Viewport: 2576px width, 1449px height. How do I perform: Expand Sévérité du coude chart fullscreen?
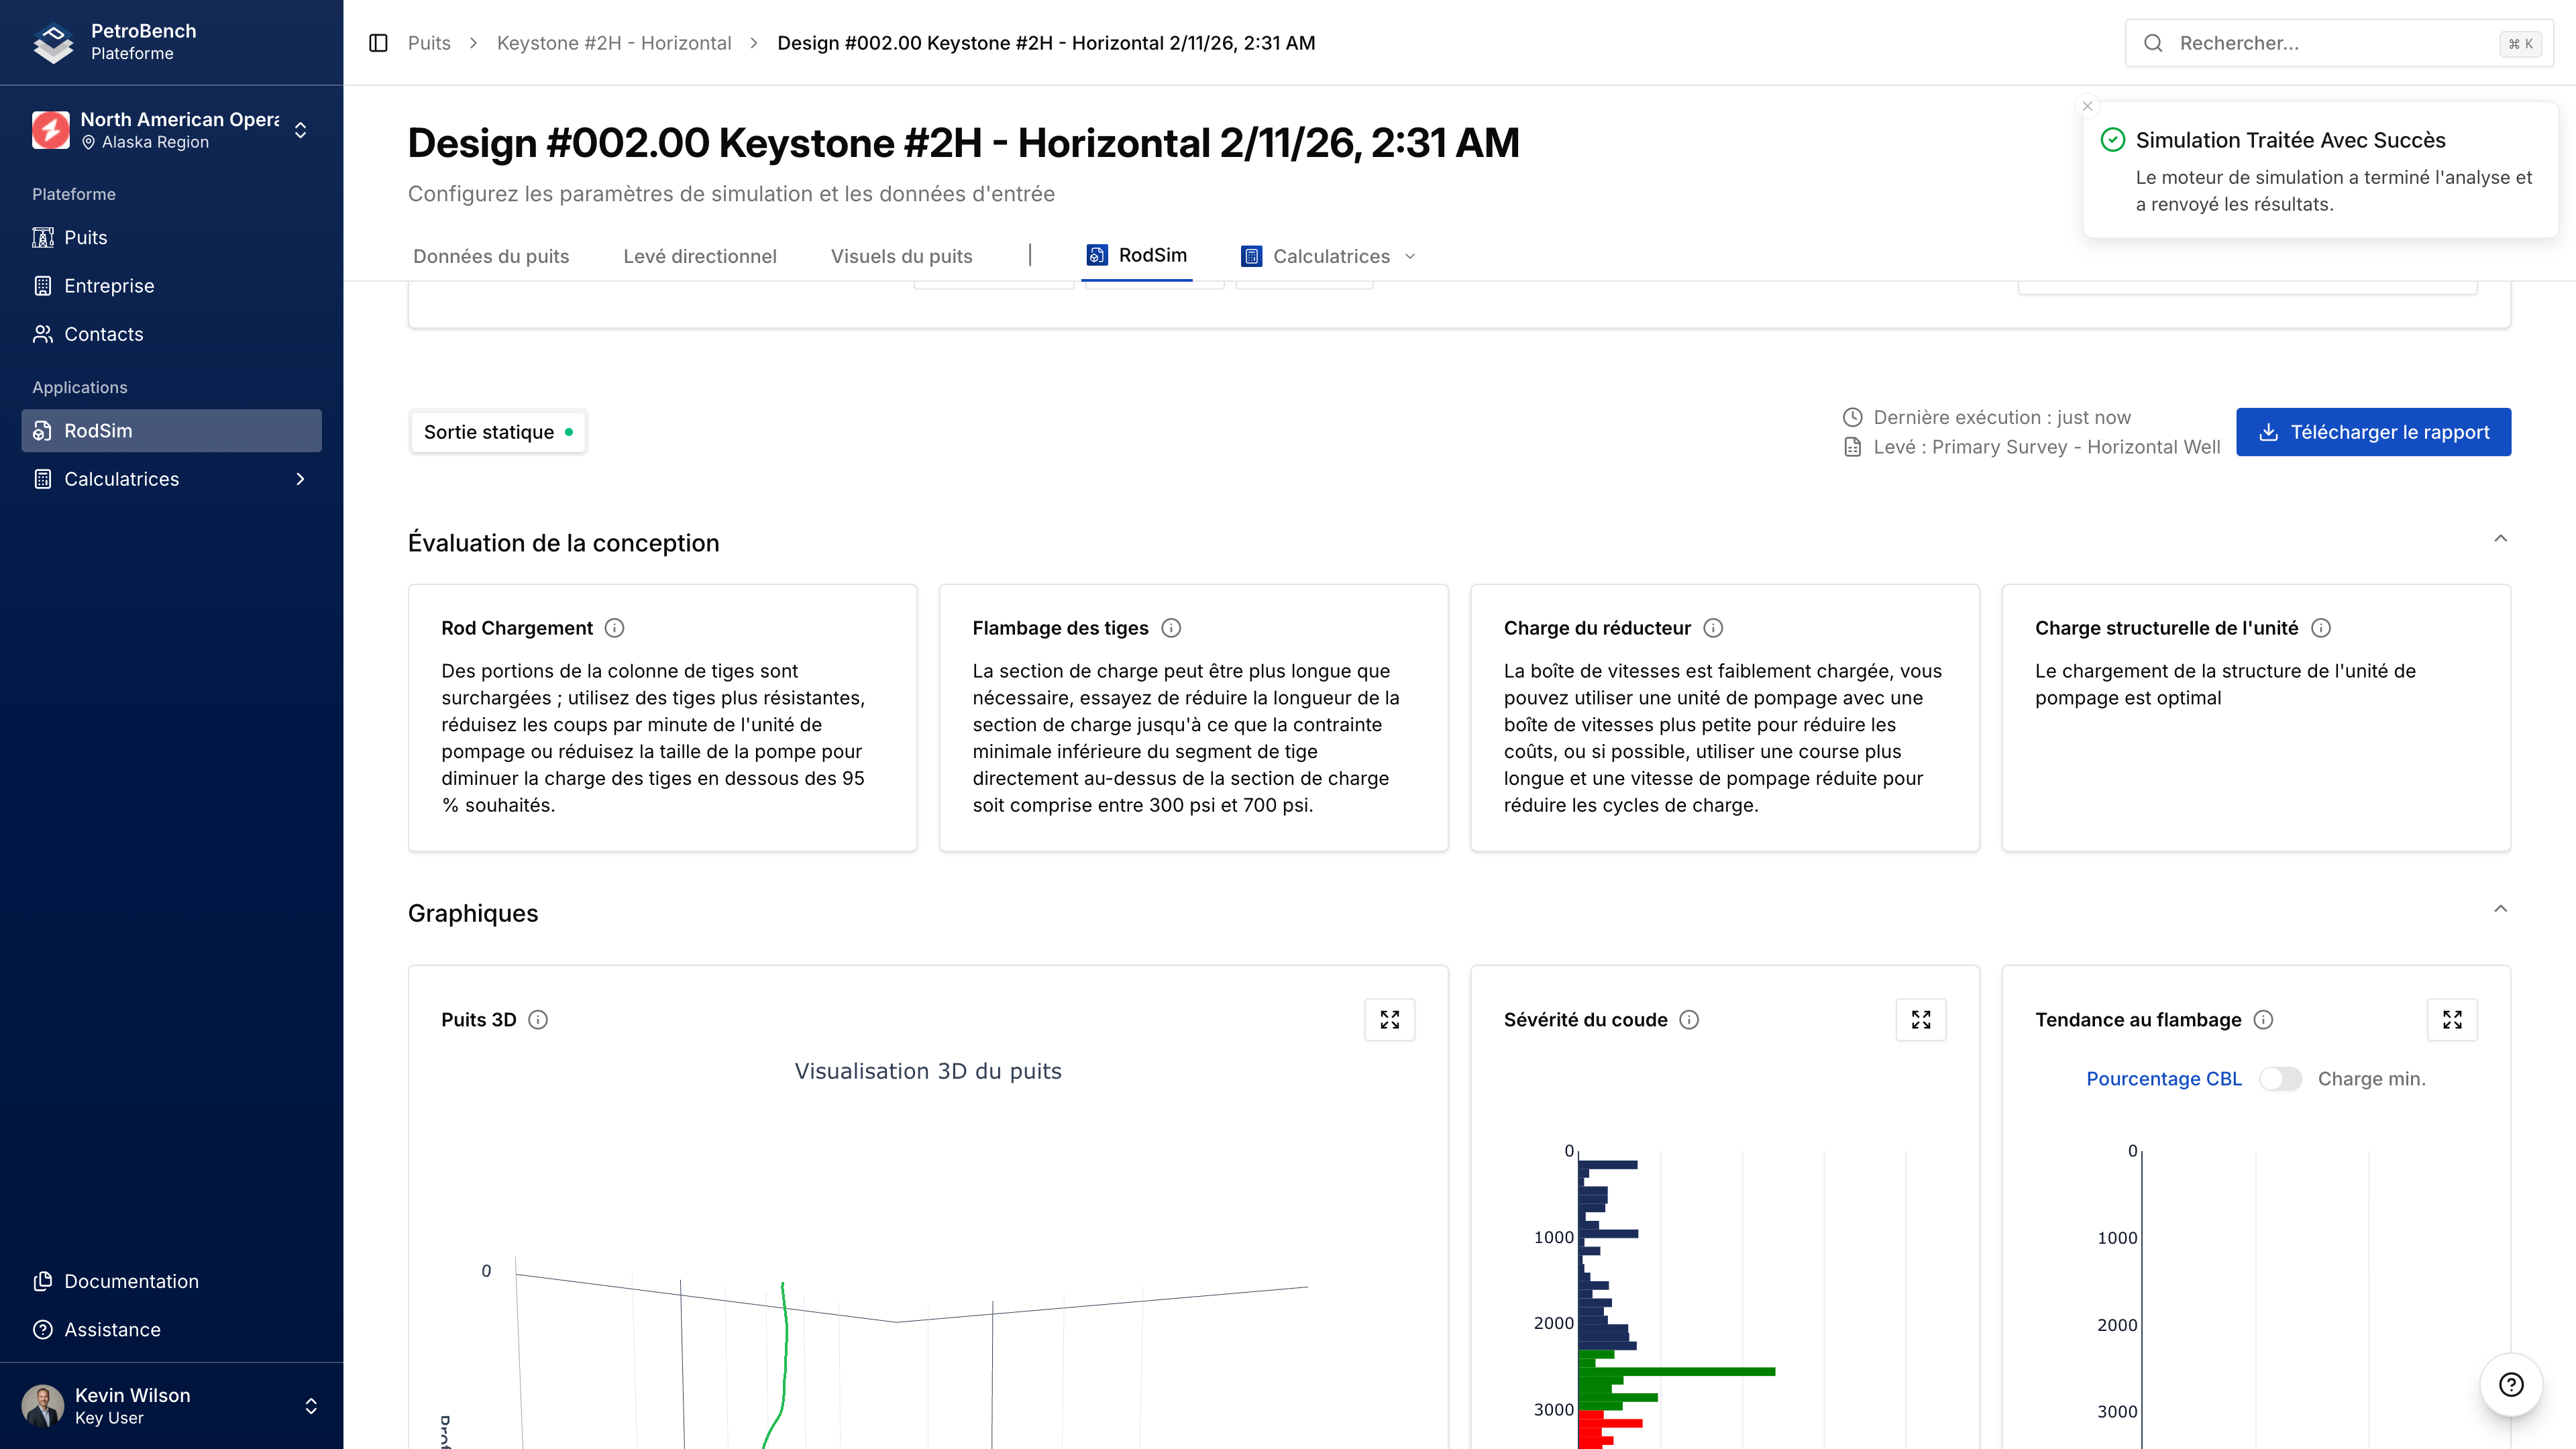[1920, 1019]
